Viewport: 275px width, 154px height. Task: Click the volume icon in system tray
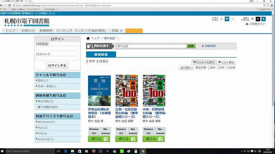[x=245, y=151]
